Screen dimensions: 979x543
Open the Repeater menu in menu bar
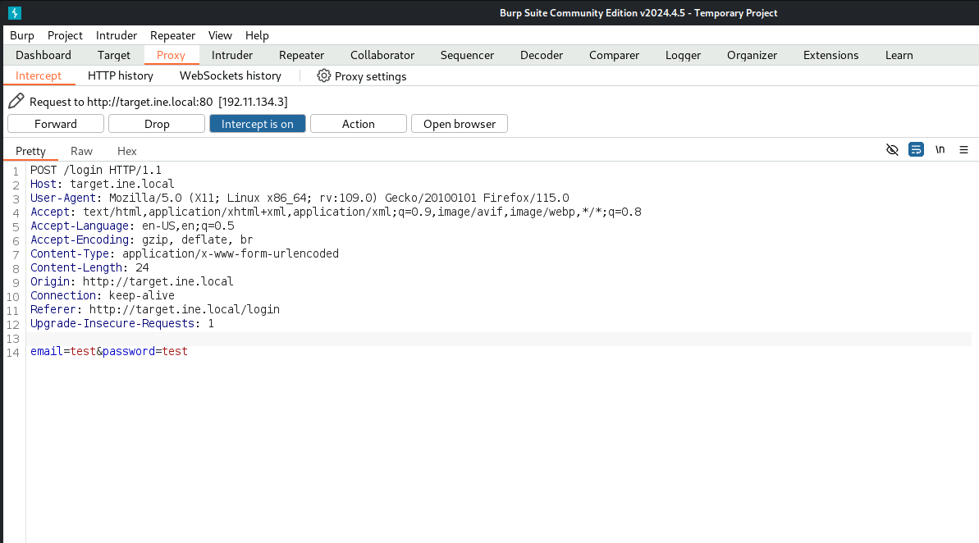[x=172, y=35]
